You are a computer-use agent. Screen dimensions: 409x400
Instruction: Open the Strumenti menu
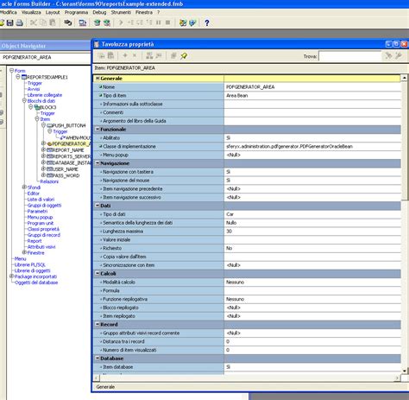tap(121, 12)
